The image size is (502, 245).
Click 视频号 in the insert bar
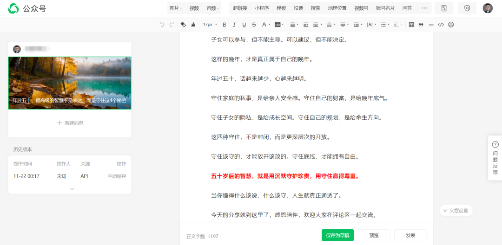click(361, 8)
